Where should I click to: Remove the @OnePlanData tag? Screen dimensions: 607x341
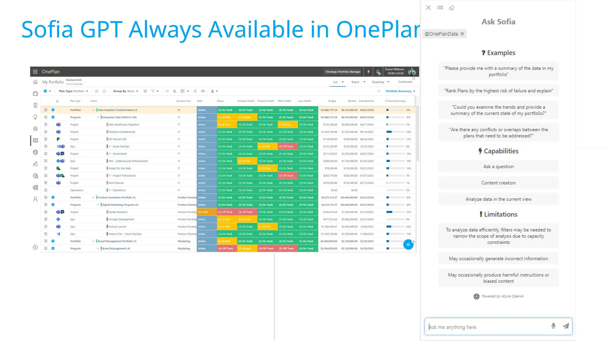tap(462, 34)
